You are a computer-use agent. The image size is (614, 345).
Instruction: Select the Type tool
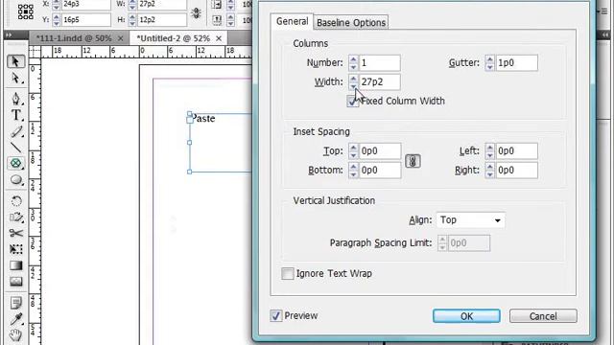coord(15,115)
